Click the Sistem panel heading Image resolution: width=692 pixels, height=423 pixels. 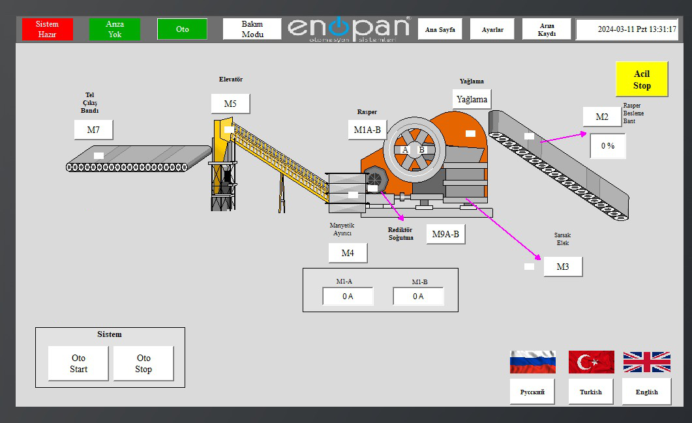click(x=110, y=334)
